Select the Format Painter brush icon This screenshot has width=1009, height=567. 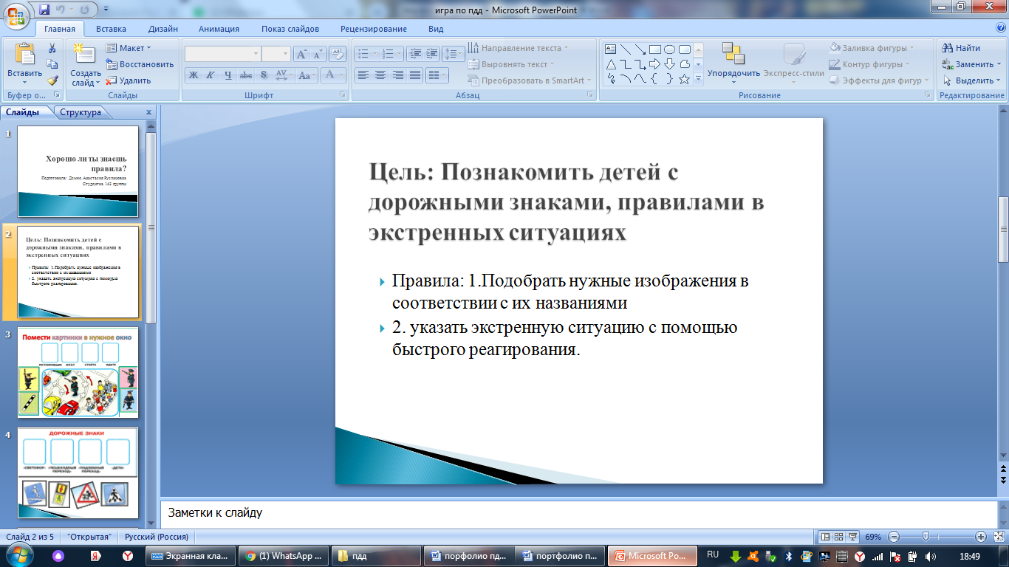tap(52, 80)
